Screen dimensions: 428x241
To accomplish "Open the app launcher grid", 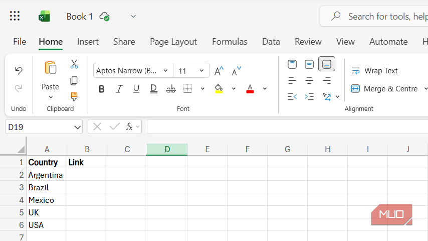I will 15,16.
